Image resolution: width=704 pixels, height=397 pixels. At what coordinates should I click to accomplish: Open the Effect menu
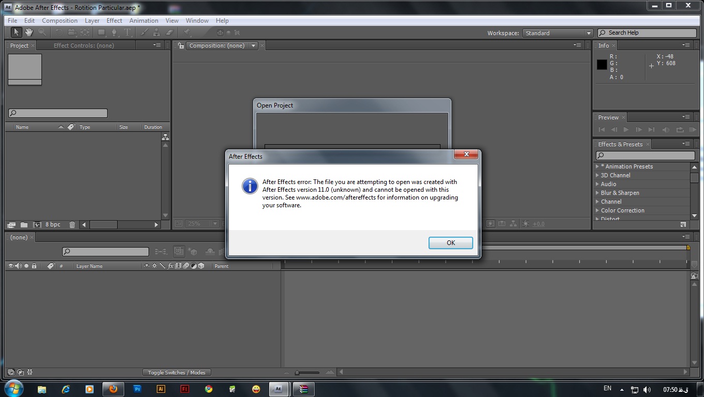114,21
